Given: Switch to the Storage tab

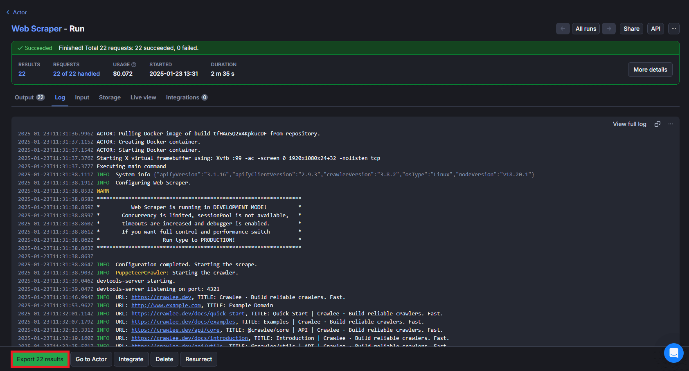Looking at the screenshot, I should click(110, 97).
